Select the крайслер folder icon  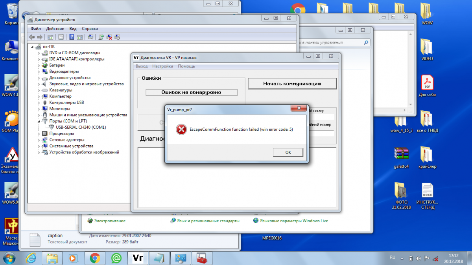[x=427, y=158]
